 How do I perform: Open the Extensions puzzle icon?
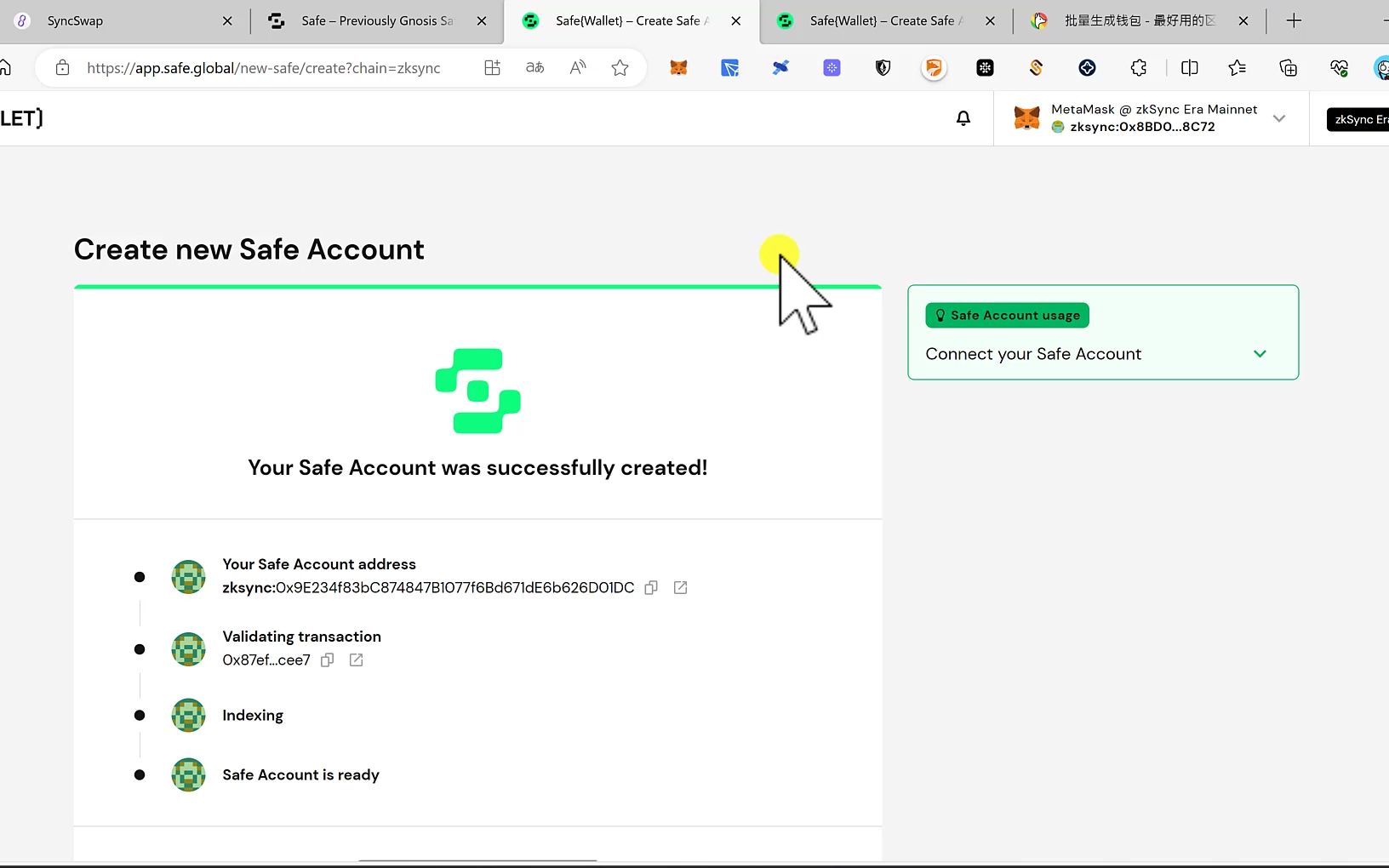pos(1139,68)
